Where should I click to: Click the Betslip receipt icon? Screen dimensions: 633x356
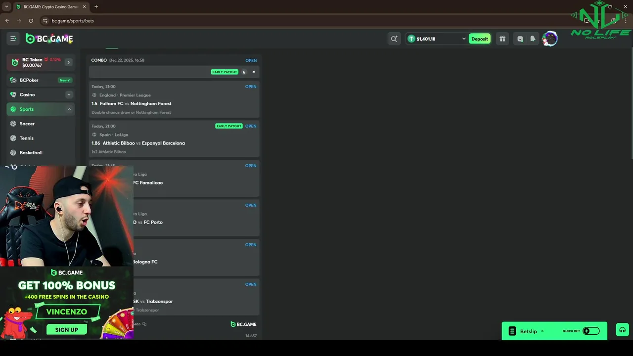pos(512,331)
